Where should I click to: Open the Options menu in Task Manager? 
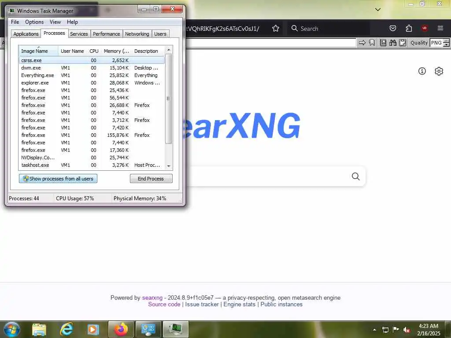point(34,22)
